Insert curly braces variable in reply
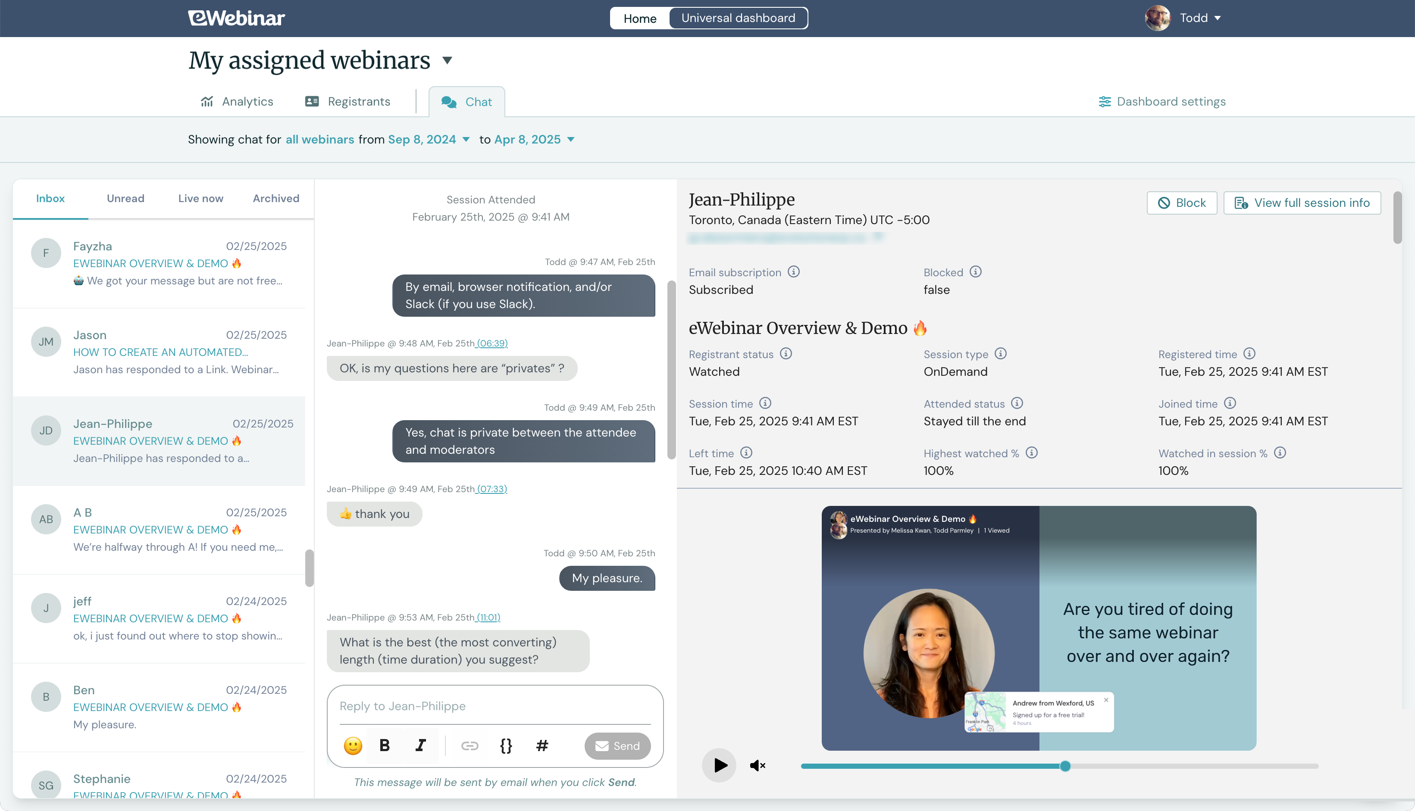Screen dimensions: 1415x811 505,746
